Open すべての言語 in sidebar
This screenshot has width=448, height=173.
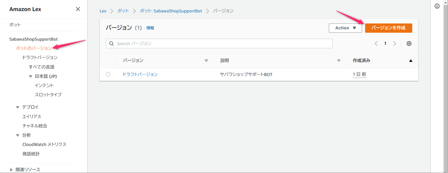click(x=41, y=67)
